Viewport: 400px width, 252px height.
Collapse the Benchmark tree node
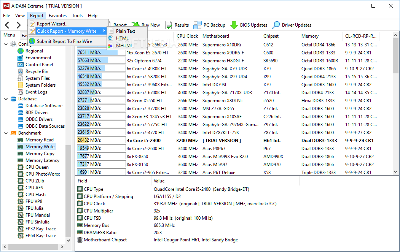(6, 133)
